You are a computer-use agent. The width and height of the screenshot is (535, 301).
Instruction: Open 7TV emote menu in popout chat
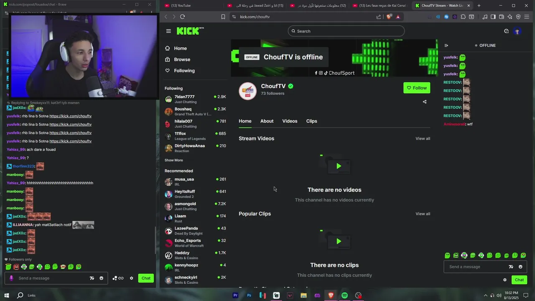click(x=92, y=278)
